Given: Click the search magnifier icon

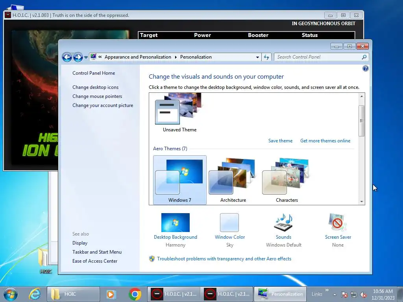Looking at the screenshot, I should 364,57.
